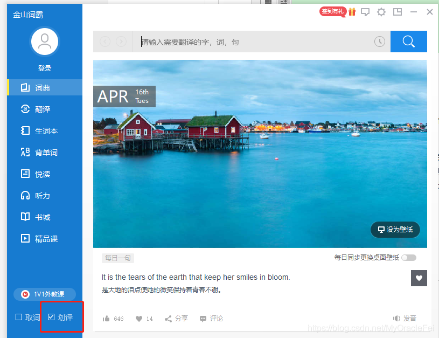Click the 每日一句 label tag
This screenshot has height=338, width=439.
tap(118, 258)
